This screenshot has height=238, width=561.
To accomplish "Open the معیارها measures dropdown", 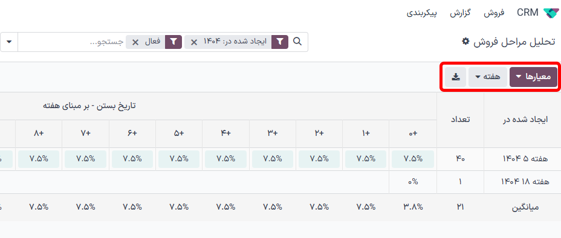I will [x=533, y=77].
